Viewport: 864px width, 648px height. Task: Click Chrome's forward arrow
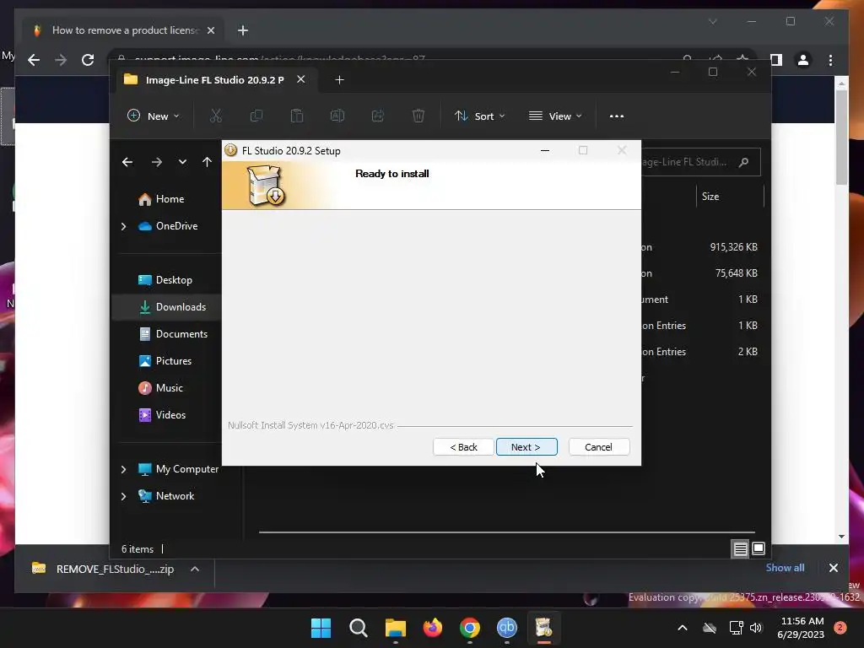click(61, 60)
